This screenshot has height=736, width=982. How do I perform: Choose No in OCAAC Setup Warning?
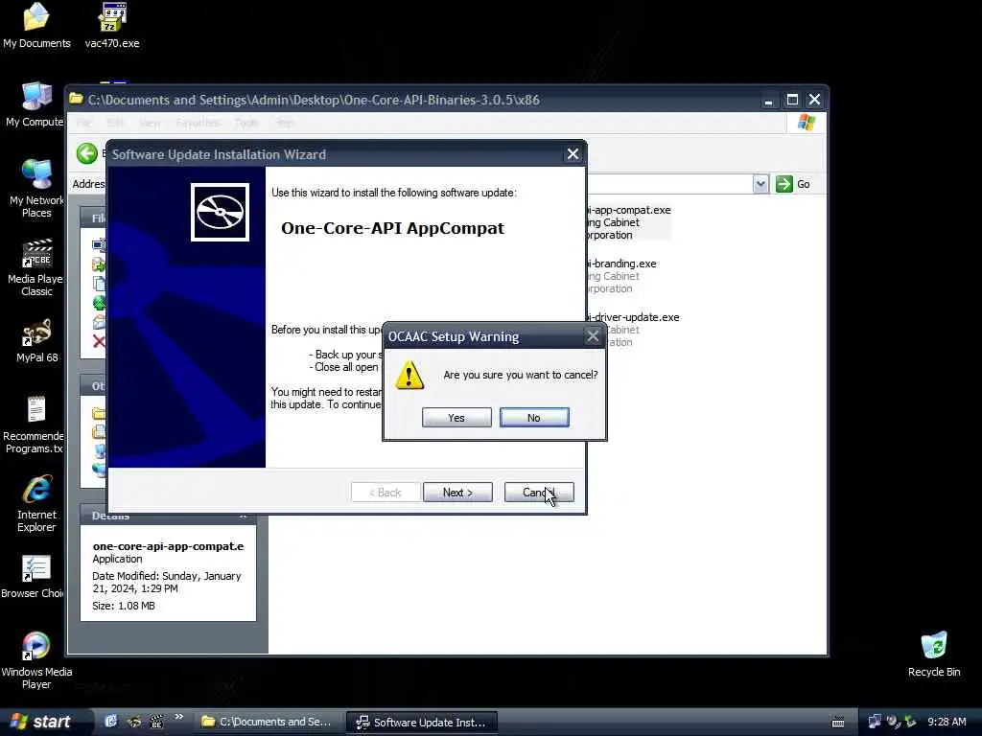pos(534,418)
